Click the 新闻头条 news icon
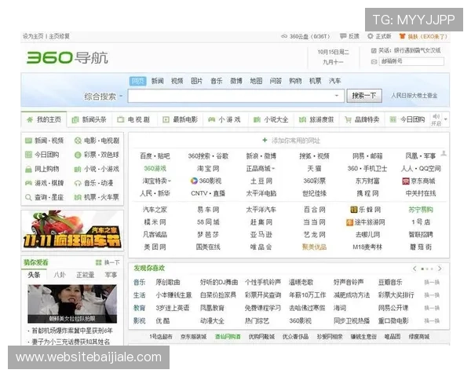The image size is (471, 377). (75, 120)
